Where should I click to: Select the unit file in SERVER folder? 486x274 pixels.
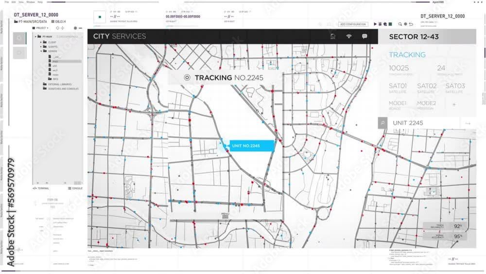[53, 66]
